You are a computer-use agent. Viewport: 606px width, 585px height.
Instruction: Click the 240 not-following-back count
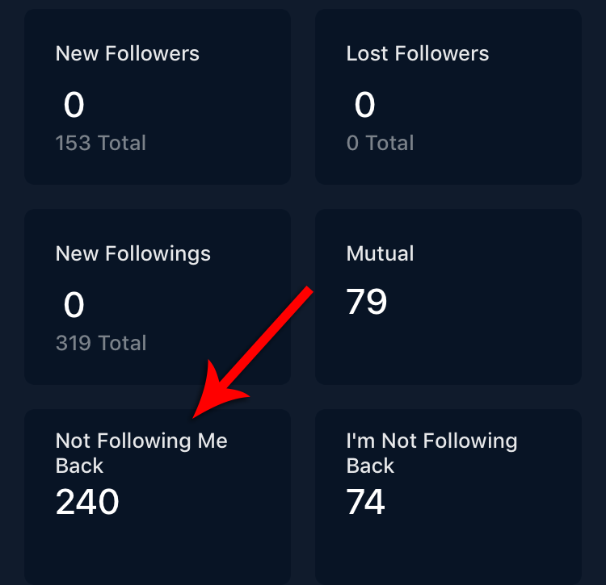[x=87, y=502]
